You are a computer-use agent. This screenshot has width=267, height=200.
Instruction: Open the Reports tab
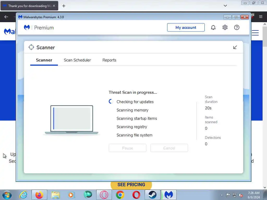click(x=109, y=60)
